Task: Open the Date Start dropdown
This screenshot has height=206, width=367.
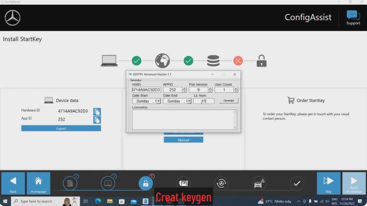Action: (x=158, y=101)
